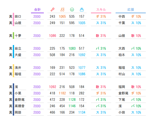Click the green 1083 value in 岩立 row

pos(72,48)
